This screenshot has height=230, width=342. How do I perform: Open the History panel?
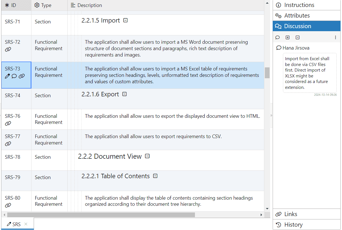coord(307,225)
